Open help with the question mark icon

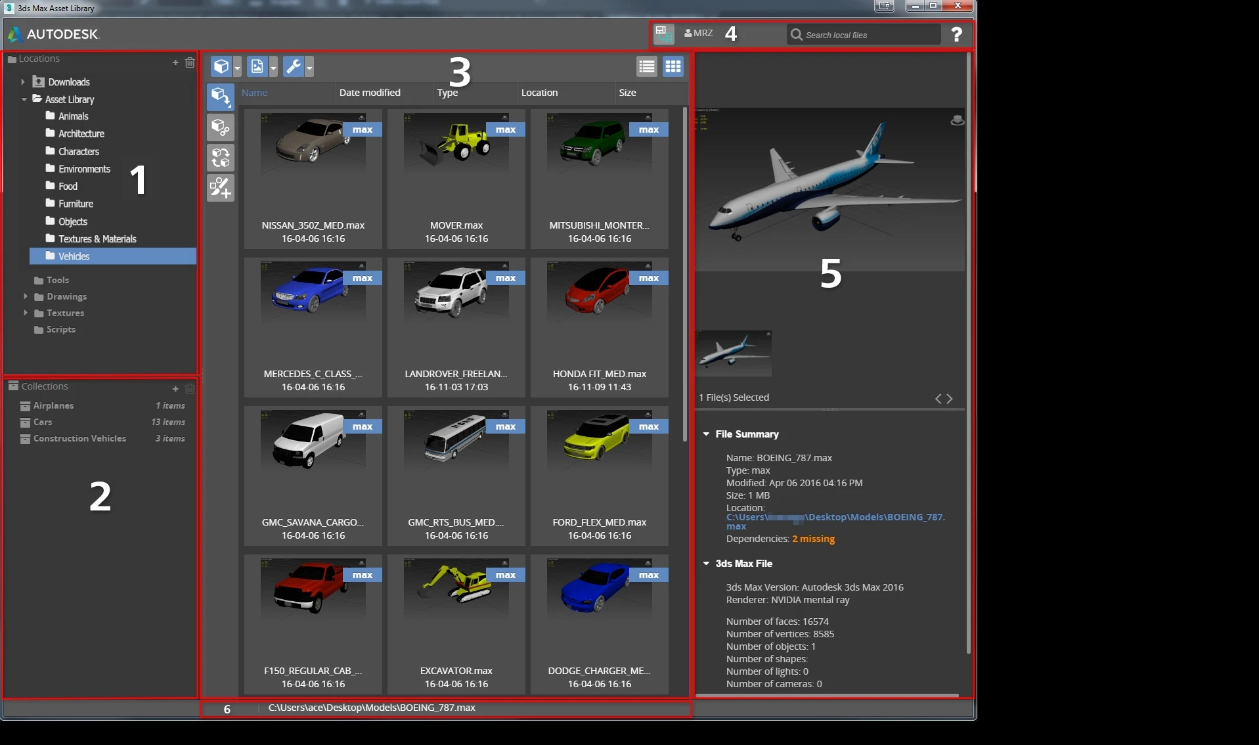pos(957,34)
